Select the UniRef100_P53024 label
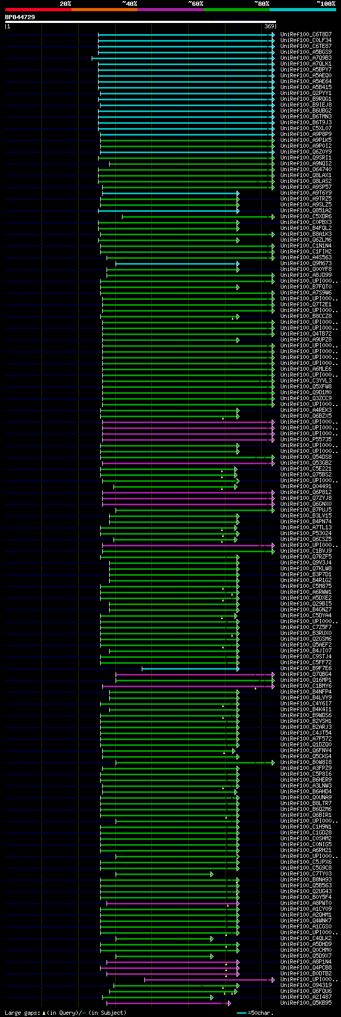Screen dimensions: 341x1017 pyautogui.click(x=306, y=533)
